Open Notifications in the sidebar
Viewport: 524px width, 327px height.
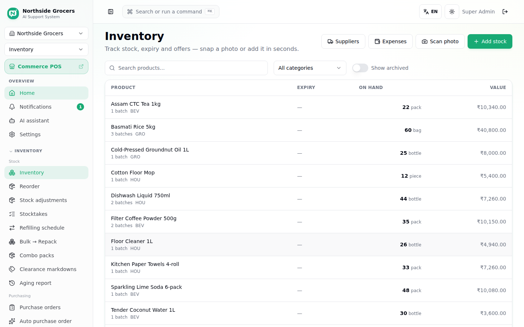tap(46, 107)
